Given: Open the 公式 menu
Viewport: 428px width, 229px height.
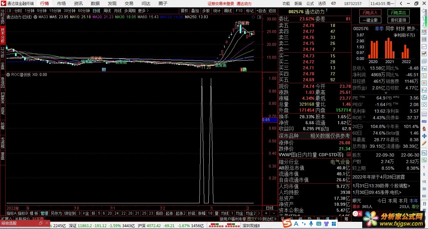Looking at the screenshot, I should (x=310, y=3).
